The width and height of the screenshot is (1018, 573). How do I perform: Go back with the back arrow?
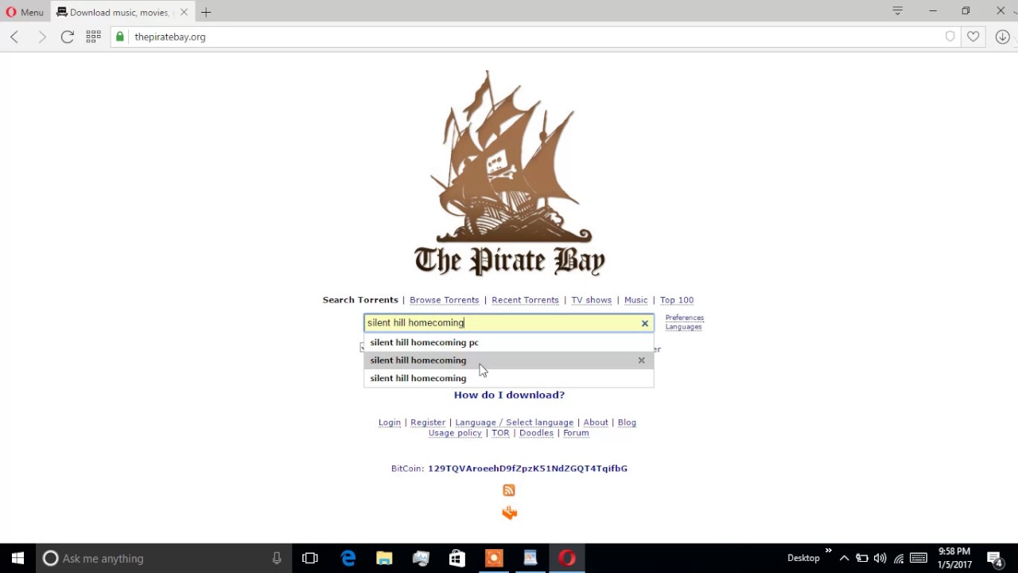(14, 37)
